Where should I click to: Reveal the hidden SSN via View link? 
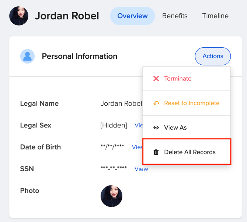[x=141, y=169]
